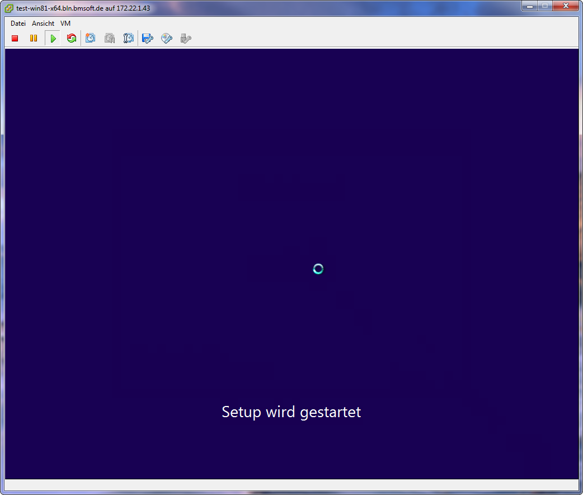Screen dimensions: 583x495
Task: Take a snapshot with the clock-star icon
Action: [90, 38]
